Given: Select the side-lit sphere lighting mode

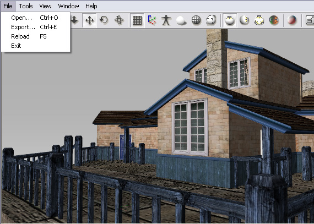Looking at the screenshot, I should [244, 20].
